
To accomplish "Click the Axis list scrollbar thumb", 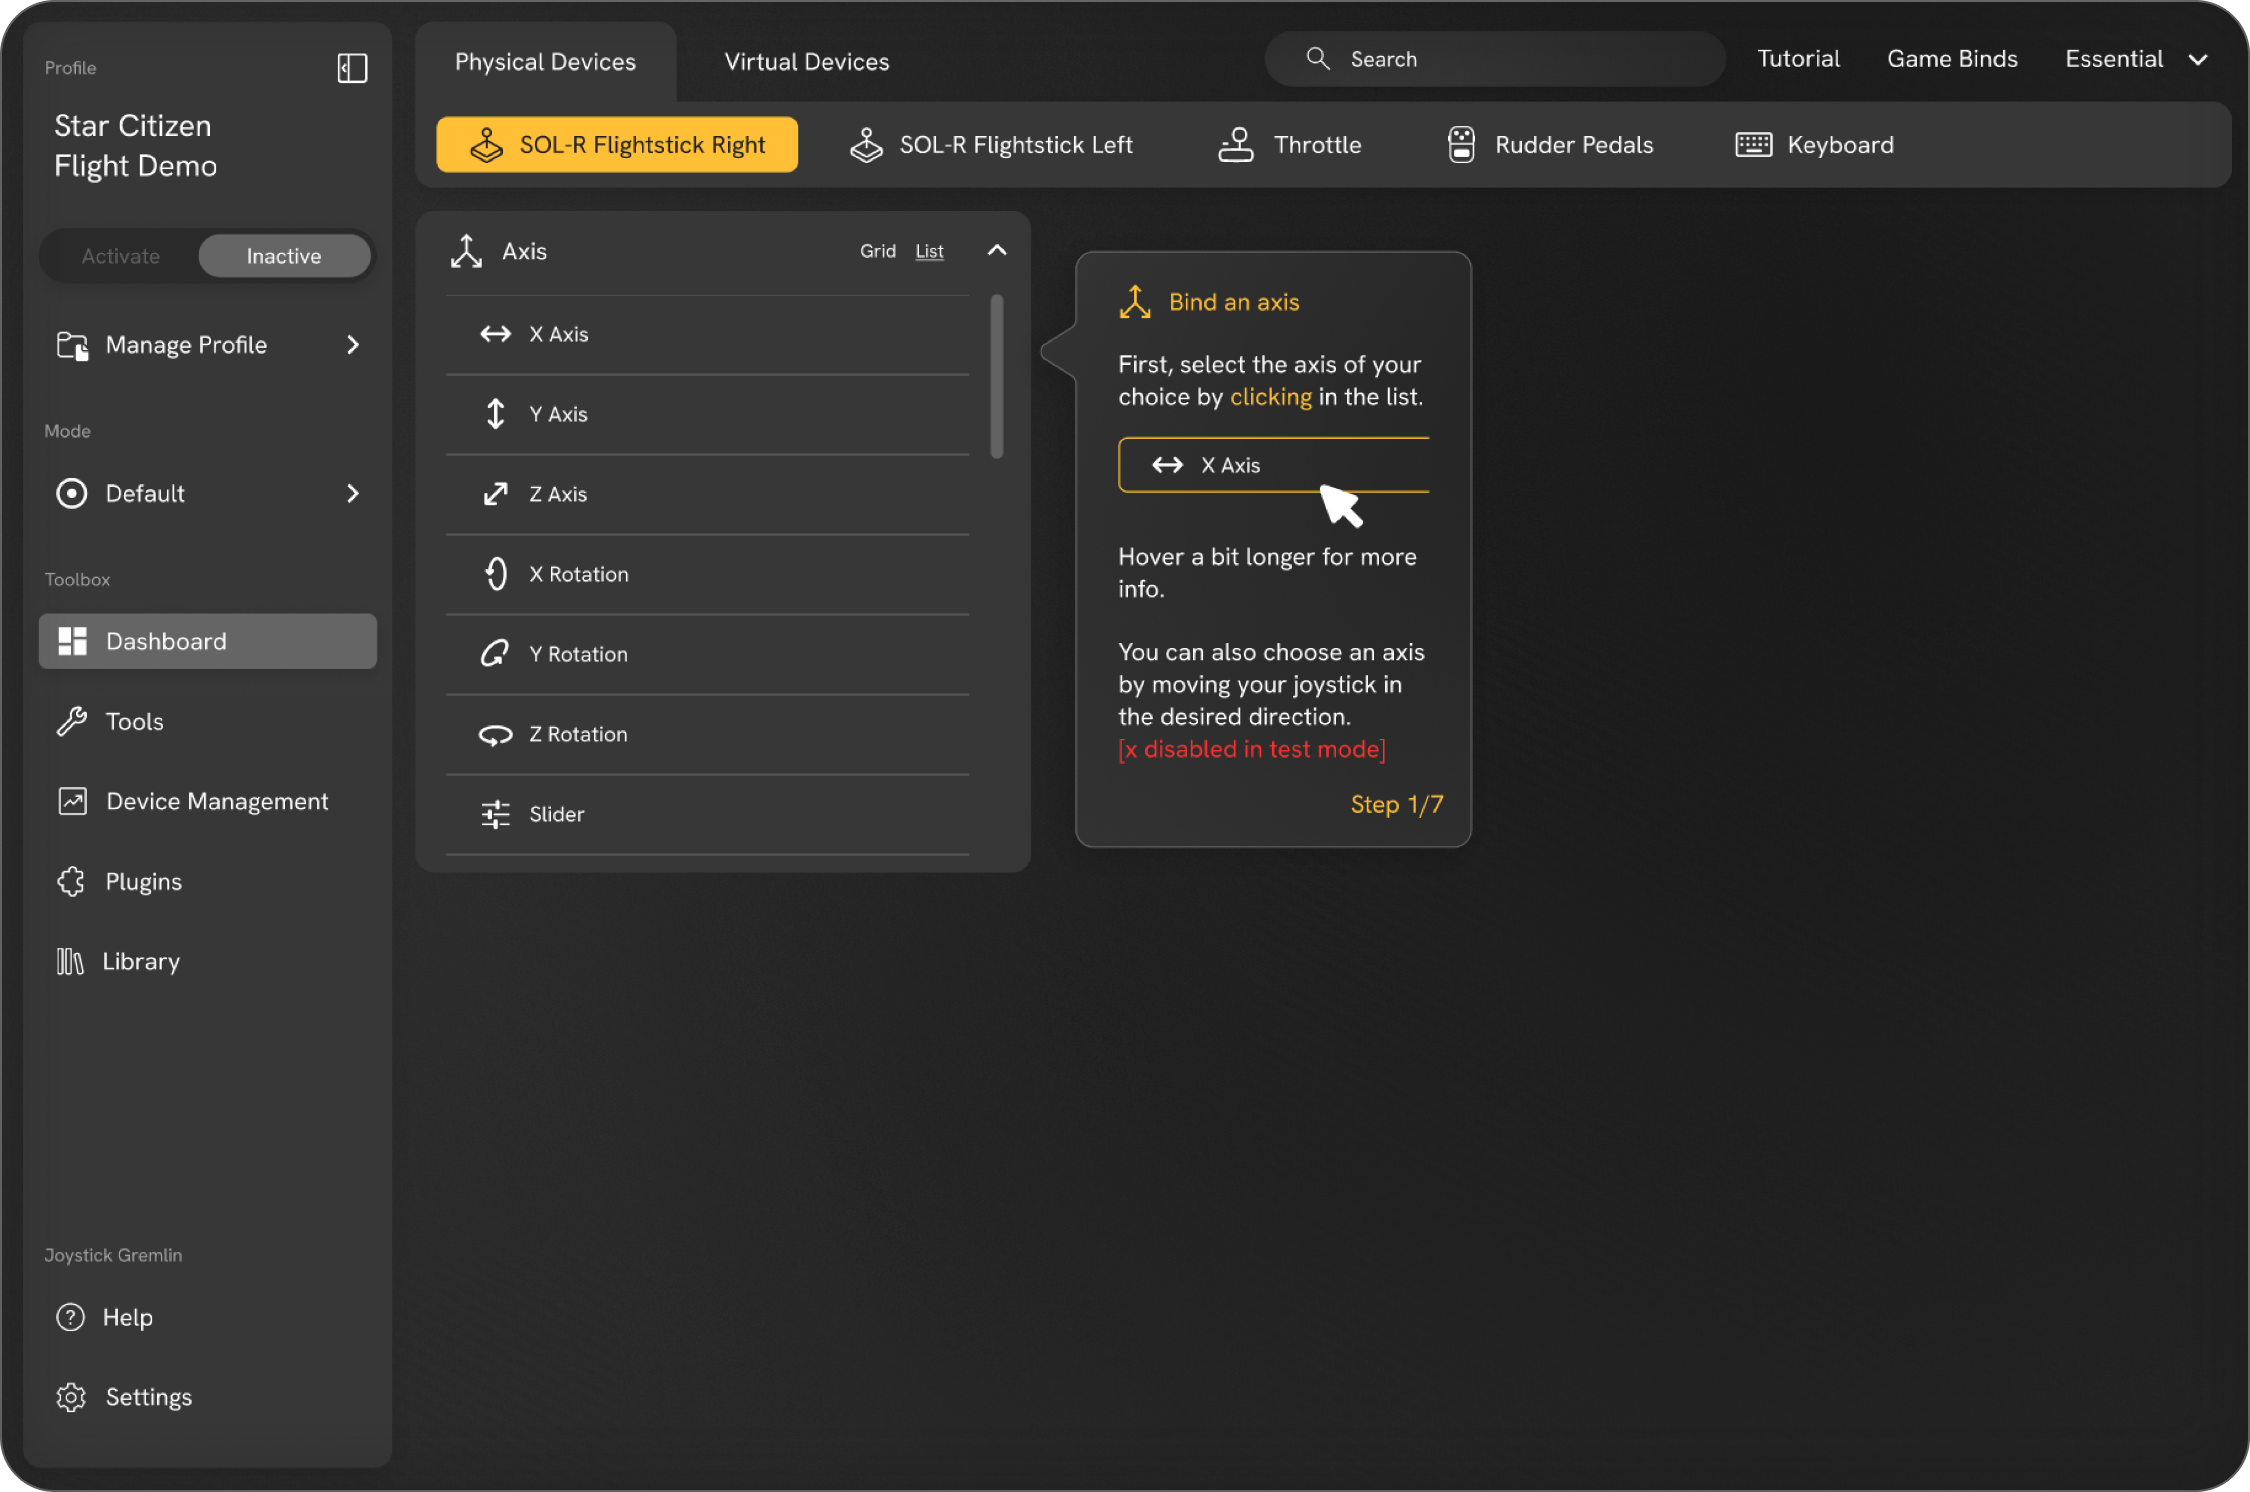I will (x=997, y=377).
